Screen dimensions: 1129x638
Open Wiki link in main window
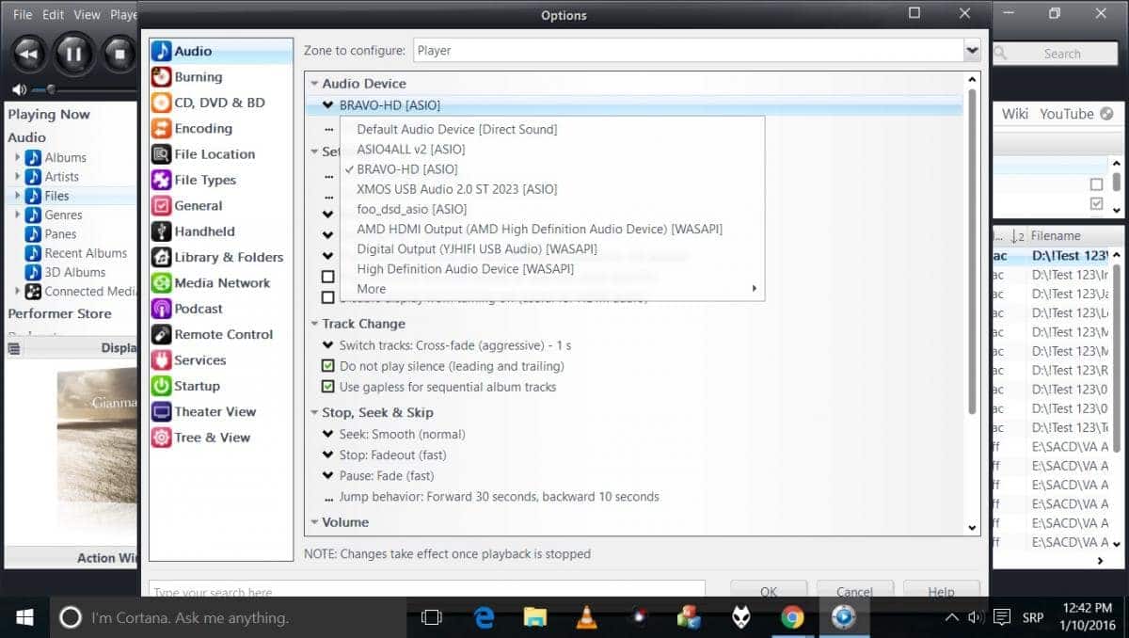tap(1015, 114)
